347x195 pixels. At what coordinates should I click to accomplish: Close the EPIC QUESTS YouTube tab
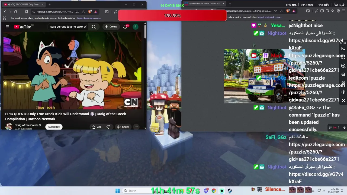[x=43, y=4]
